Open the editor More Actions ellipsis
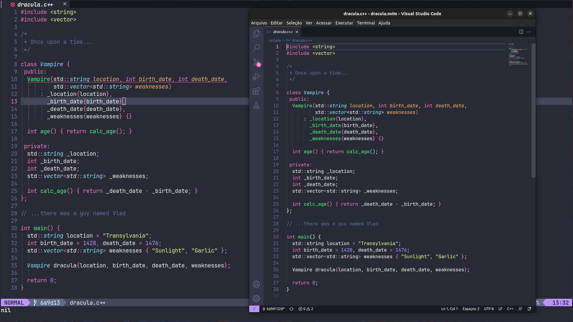This screenshot has height=322, width=573. click(x=529, y=32)
